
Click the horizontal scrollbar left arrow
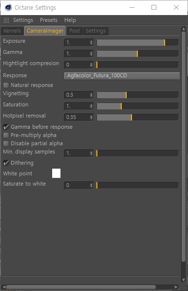(x=4, y=287)
